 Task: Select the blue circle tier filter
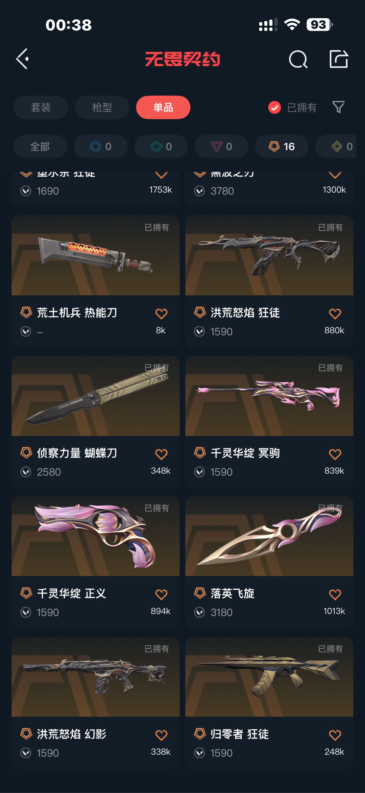point(101,146)
